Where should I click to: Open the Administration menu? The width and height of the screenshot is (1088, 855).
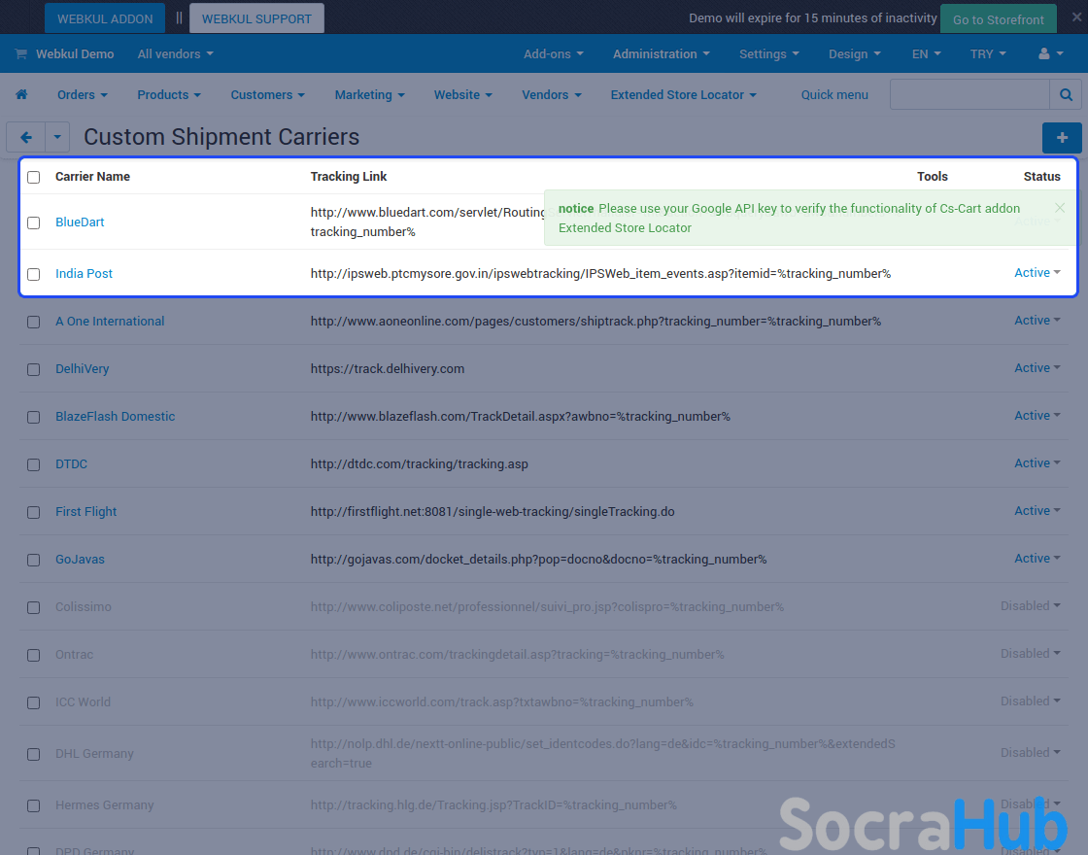pos(662,53)
